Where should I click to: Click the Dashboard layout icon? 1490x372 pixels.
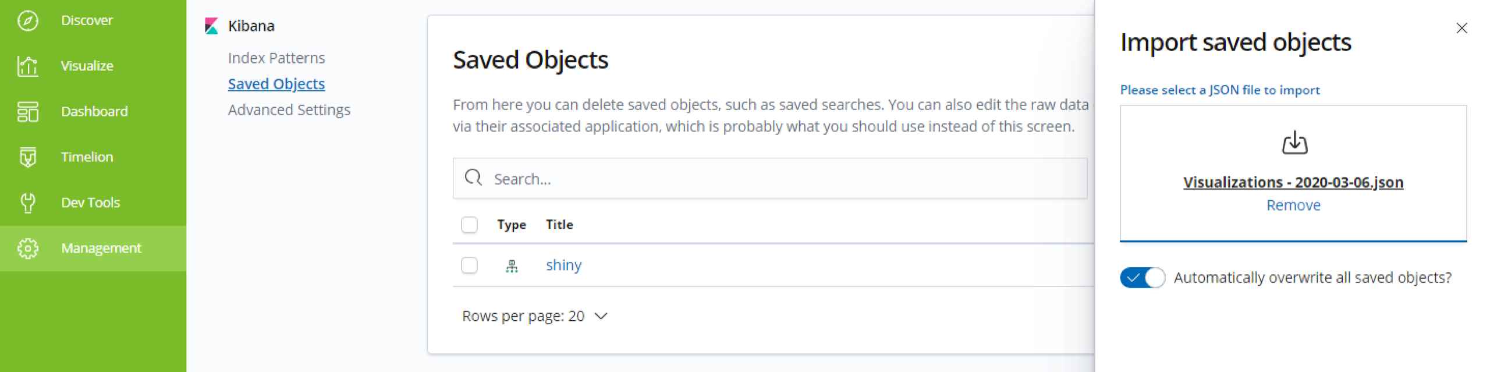coord(27,112)
